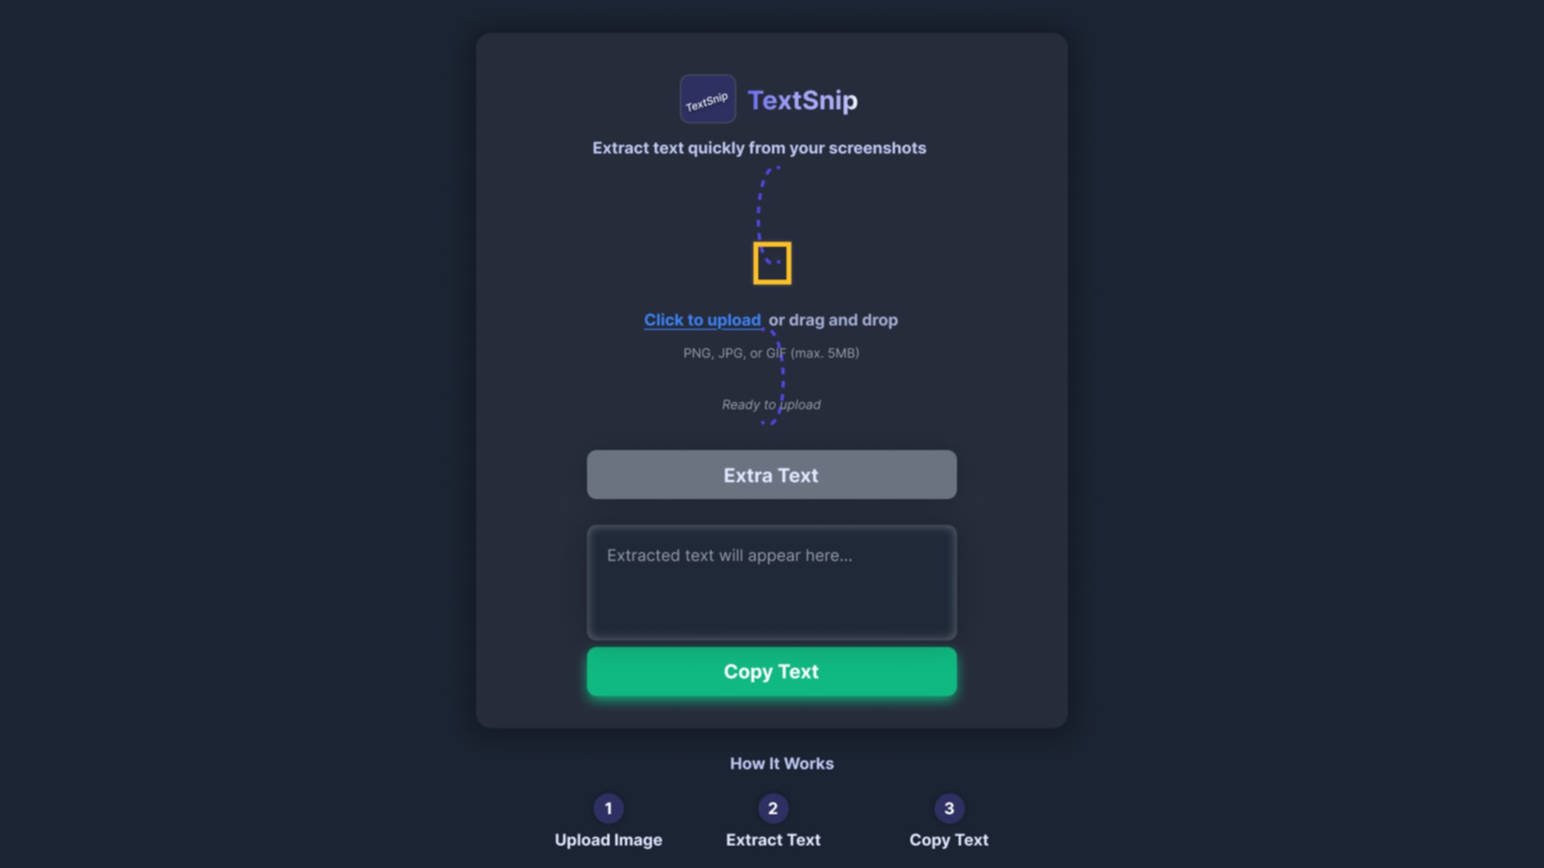
Task: Click the yellow square upload icon
Action: pos(772,263)
